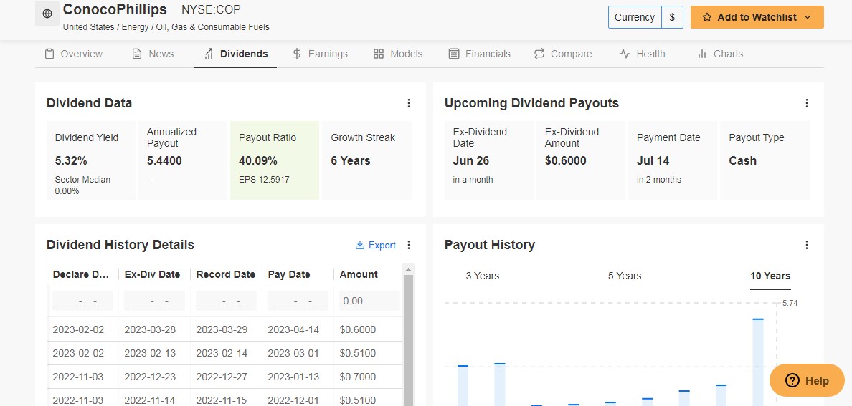Click the compare arrows icon

tap(539, 54)
